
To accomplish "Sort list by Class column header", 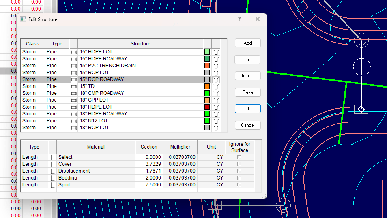I will tap(32, 44).
